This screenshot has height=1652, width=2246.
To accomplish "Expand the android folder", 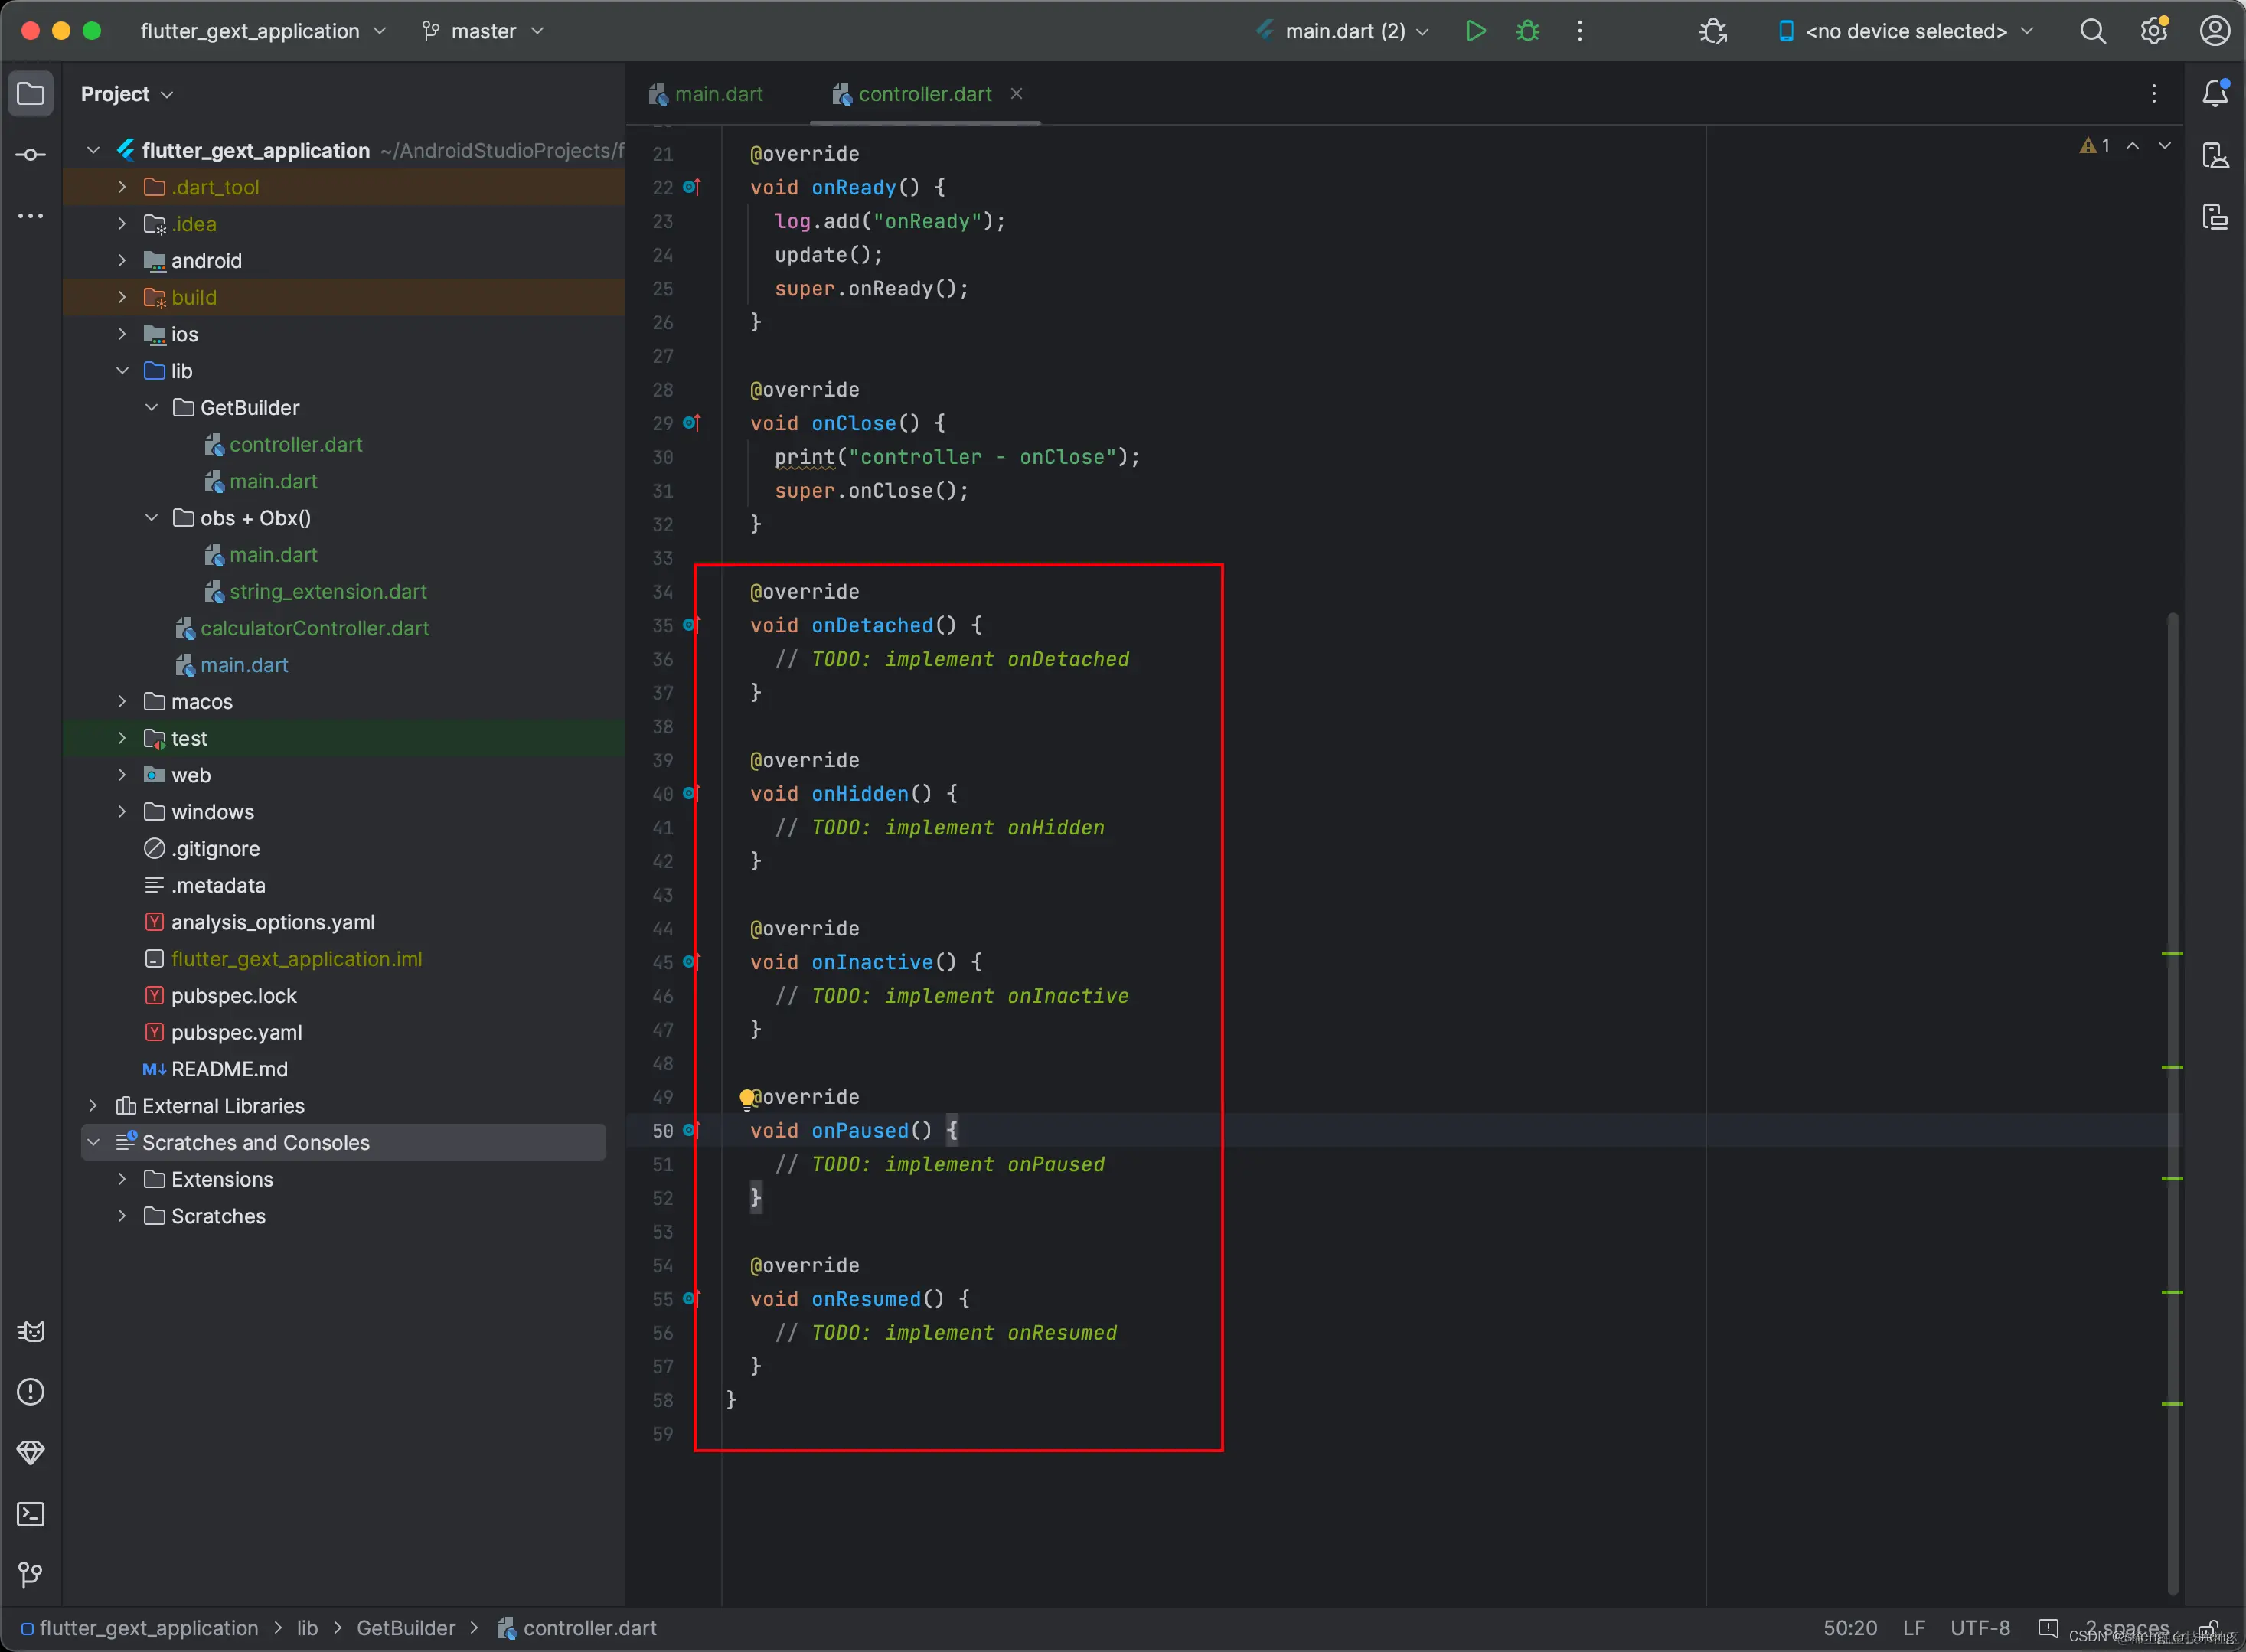I will pos(122,261).
